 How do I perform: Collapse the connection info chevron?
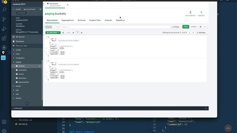14,9
